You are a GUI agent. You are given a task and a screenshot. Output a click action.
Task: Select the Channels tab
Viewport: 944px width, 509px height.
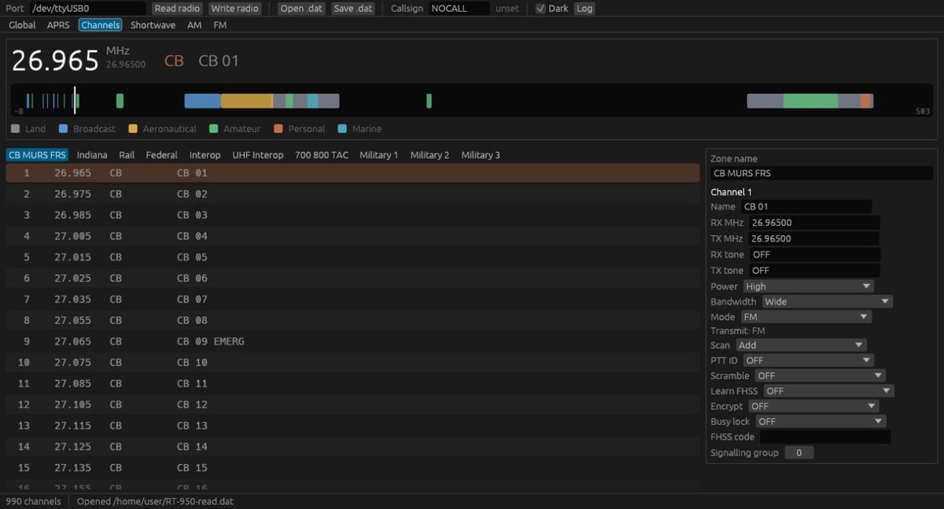click(x=100, y=25)
